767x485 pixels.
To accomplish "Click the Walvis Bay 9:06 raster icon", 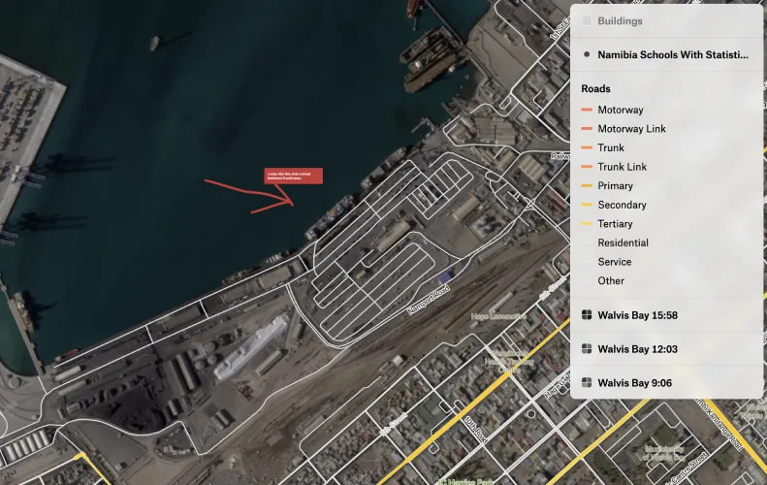I will 587,382.
